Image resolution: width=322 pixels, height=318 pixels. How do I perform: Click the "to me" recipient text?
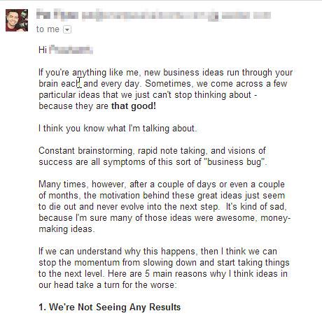[x=48, y=29]
